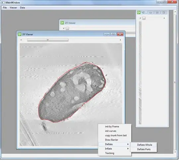
Task: Click the Qt icon of ZX Viewer window
Action: (62, 23)
